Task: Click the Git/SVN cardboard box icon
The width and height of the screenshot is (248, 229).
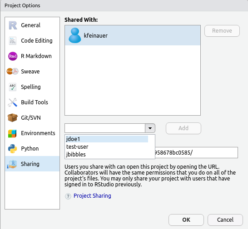Action: point(13,117)
